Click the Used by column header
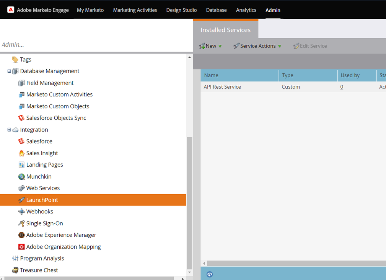Screen dimensions: 386x280 click(357, 75)
